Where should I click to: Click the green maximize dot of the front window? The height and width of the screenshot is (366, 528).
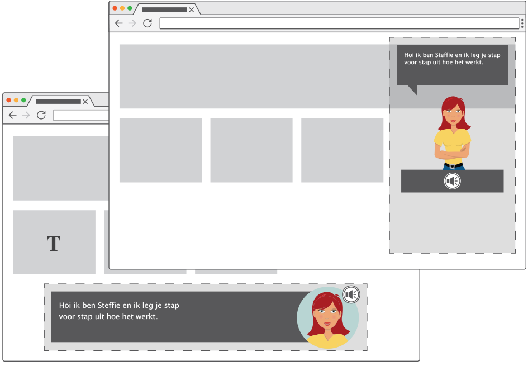[x=130, y=8]
